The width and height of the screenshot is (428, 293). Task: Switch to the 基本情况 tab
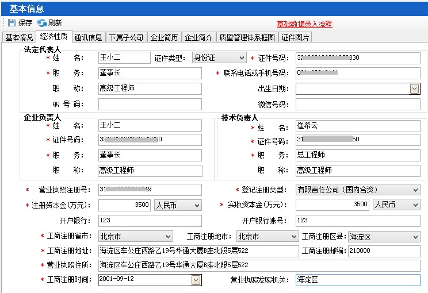click(19, 37)
